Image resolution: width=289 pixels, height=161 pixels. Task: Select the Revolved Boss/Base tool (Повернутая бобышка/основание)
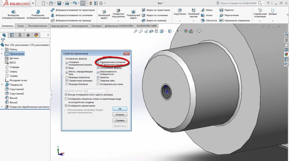tap(38, 15)
